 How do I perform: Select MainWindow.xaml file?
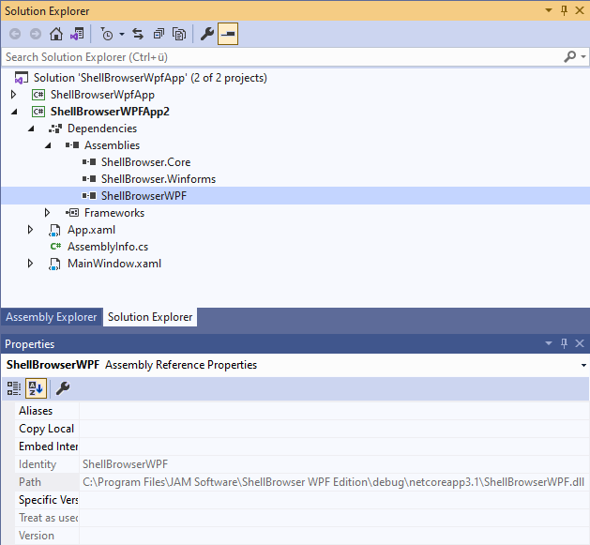114,264
